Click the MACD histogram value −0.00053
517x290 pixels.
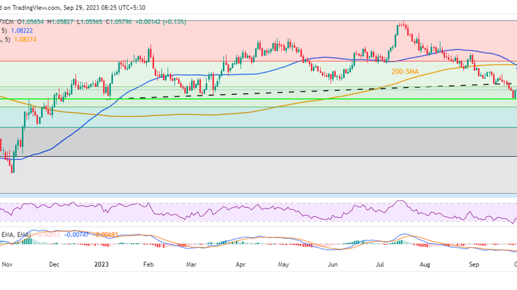tap(48, 235)
